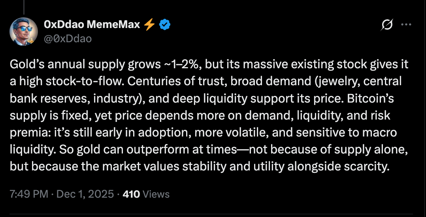The image size is (426, 217).
Task: Open the three-dot More options menu
Action: click(x=406, y=25)
